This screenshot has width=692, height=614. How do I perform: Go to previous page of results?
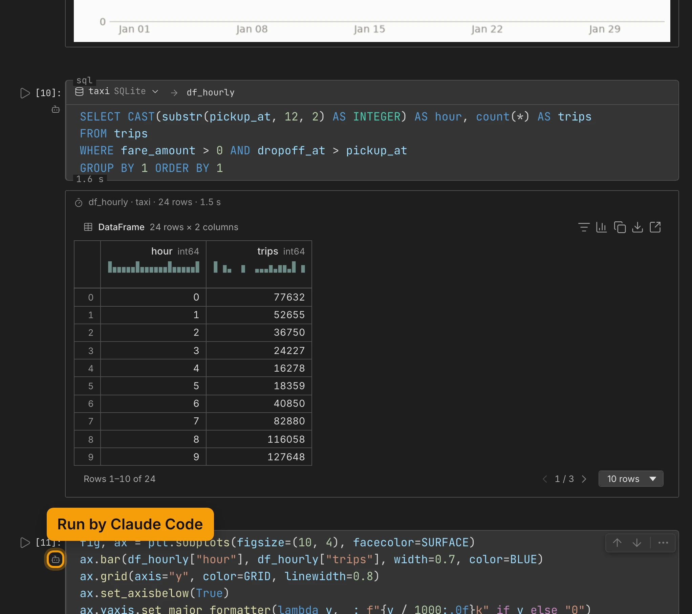click(545, 479)
